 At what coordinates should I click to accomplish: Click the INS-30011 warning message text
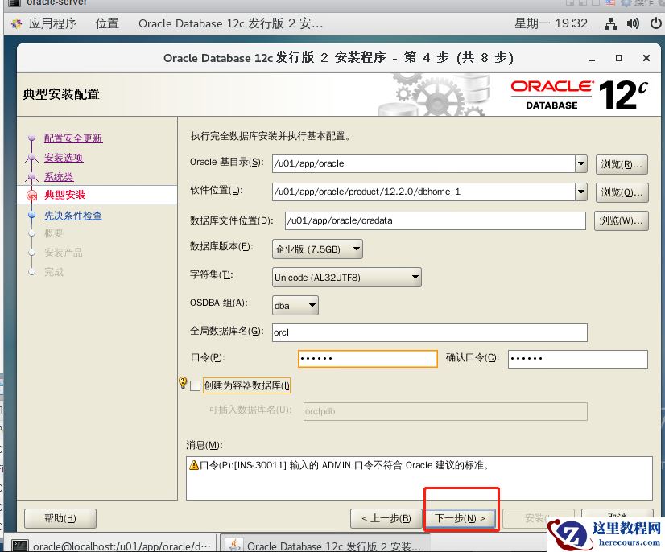345,465
